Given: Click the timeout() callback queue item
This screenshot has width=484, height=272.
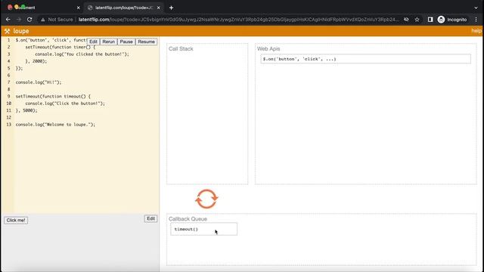Looking at the screenshot, I should (x=203, y=229).
